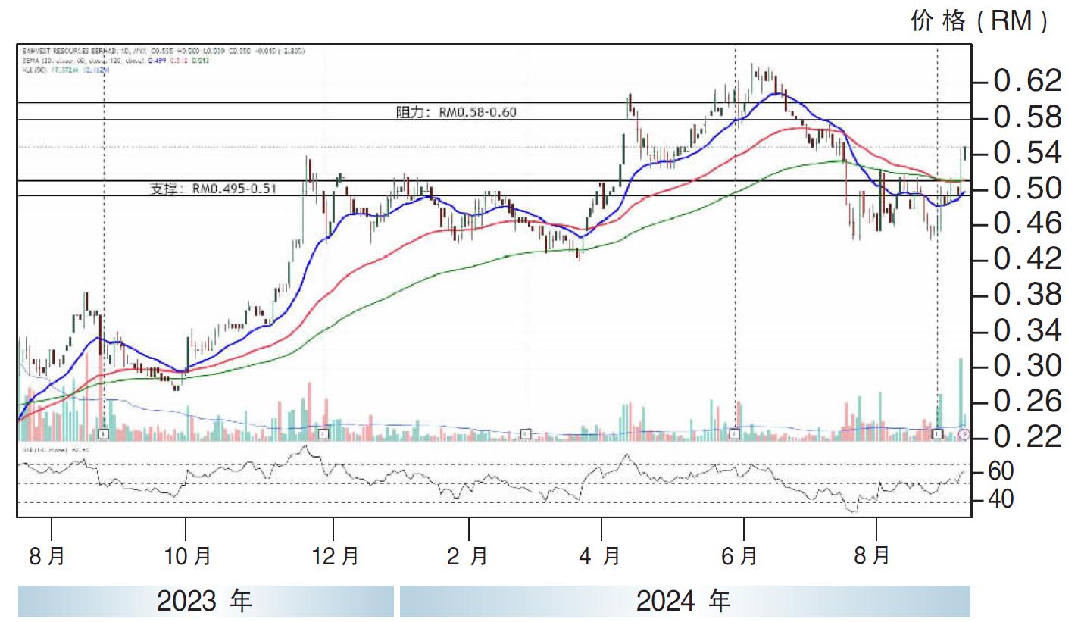Image resolution: width=1081 pixels, height=622 pixels.
Task: Click the Vol indicator legend line
Action: tap(66, 69)
